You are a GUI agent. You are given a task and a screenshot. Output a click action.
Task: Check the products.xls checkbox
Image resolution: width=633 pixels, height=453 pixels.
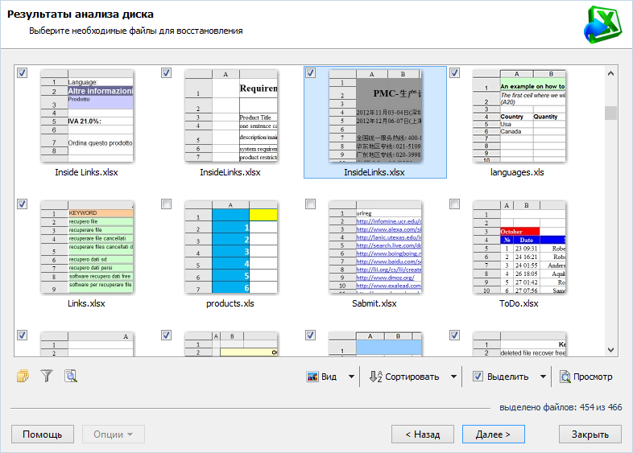[167, 204]
